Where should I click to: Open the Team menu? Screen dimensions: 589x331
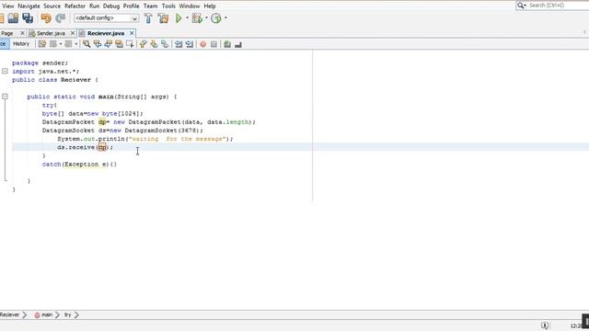click(150, 6)
